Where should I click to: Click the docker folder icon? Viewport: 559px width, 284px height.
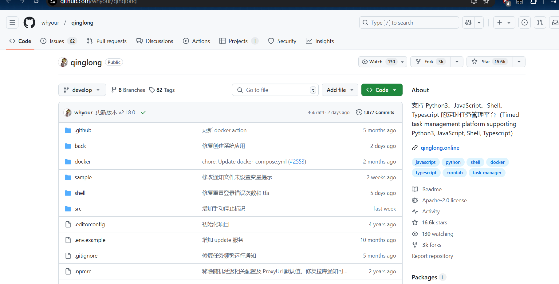click(x=68, y=162)
